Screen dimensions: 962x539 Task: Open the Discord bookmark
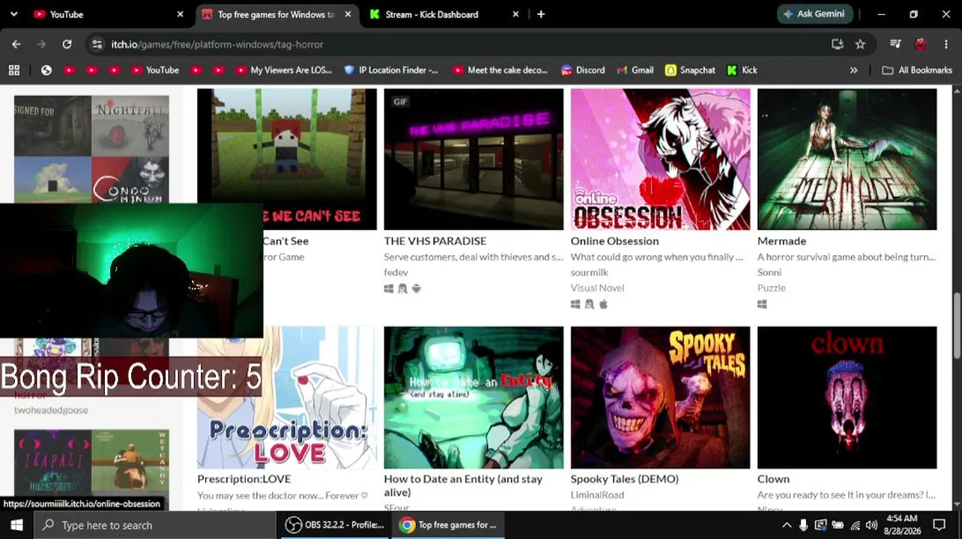point(583,70)
